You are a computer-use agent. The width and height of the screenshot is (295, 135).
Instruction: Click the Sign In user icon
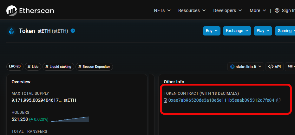click(x=277, y=10)
